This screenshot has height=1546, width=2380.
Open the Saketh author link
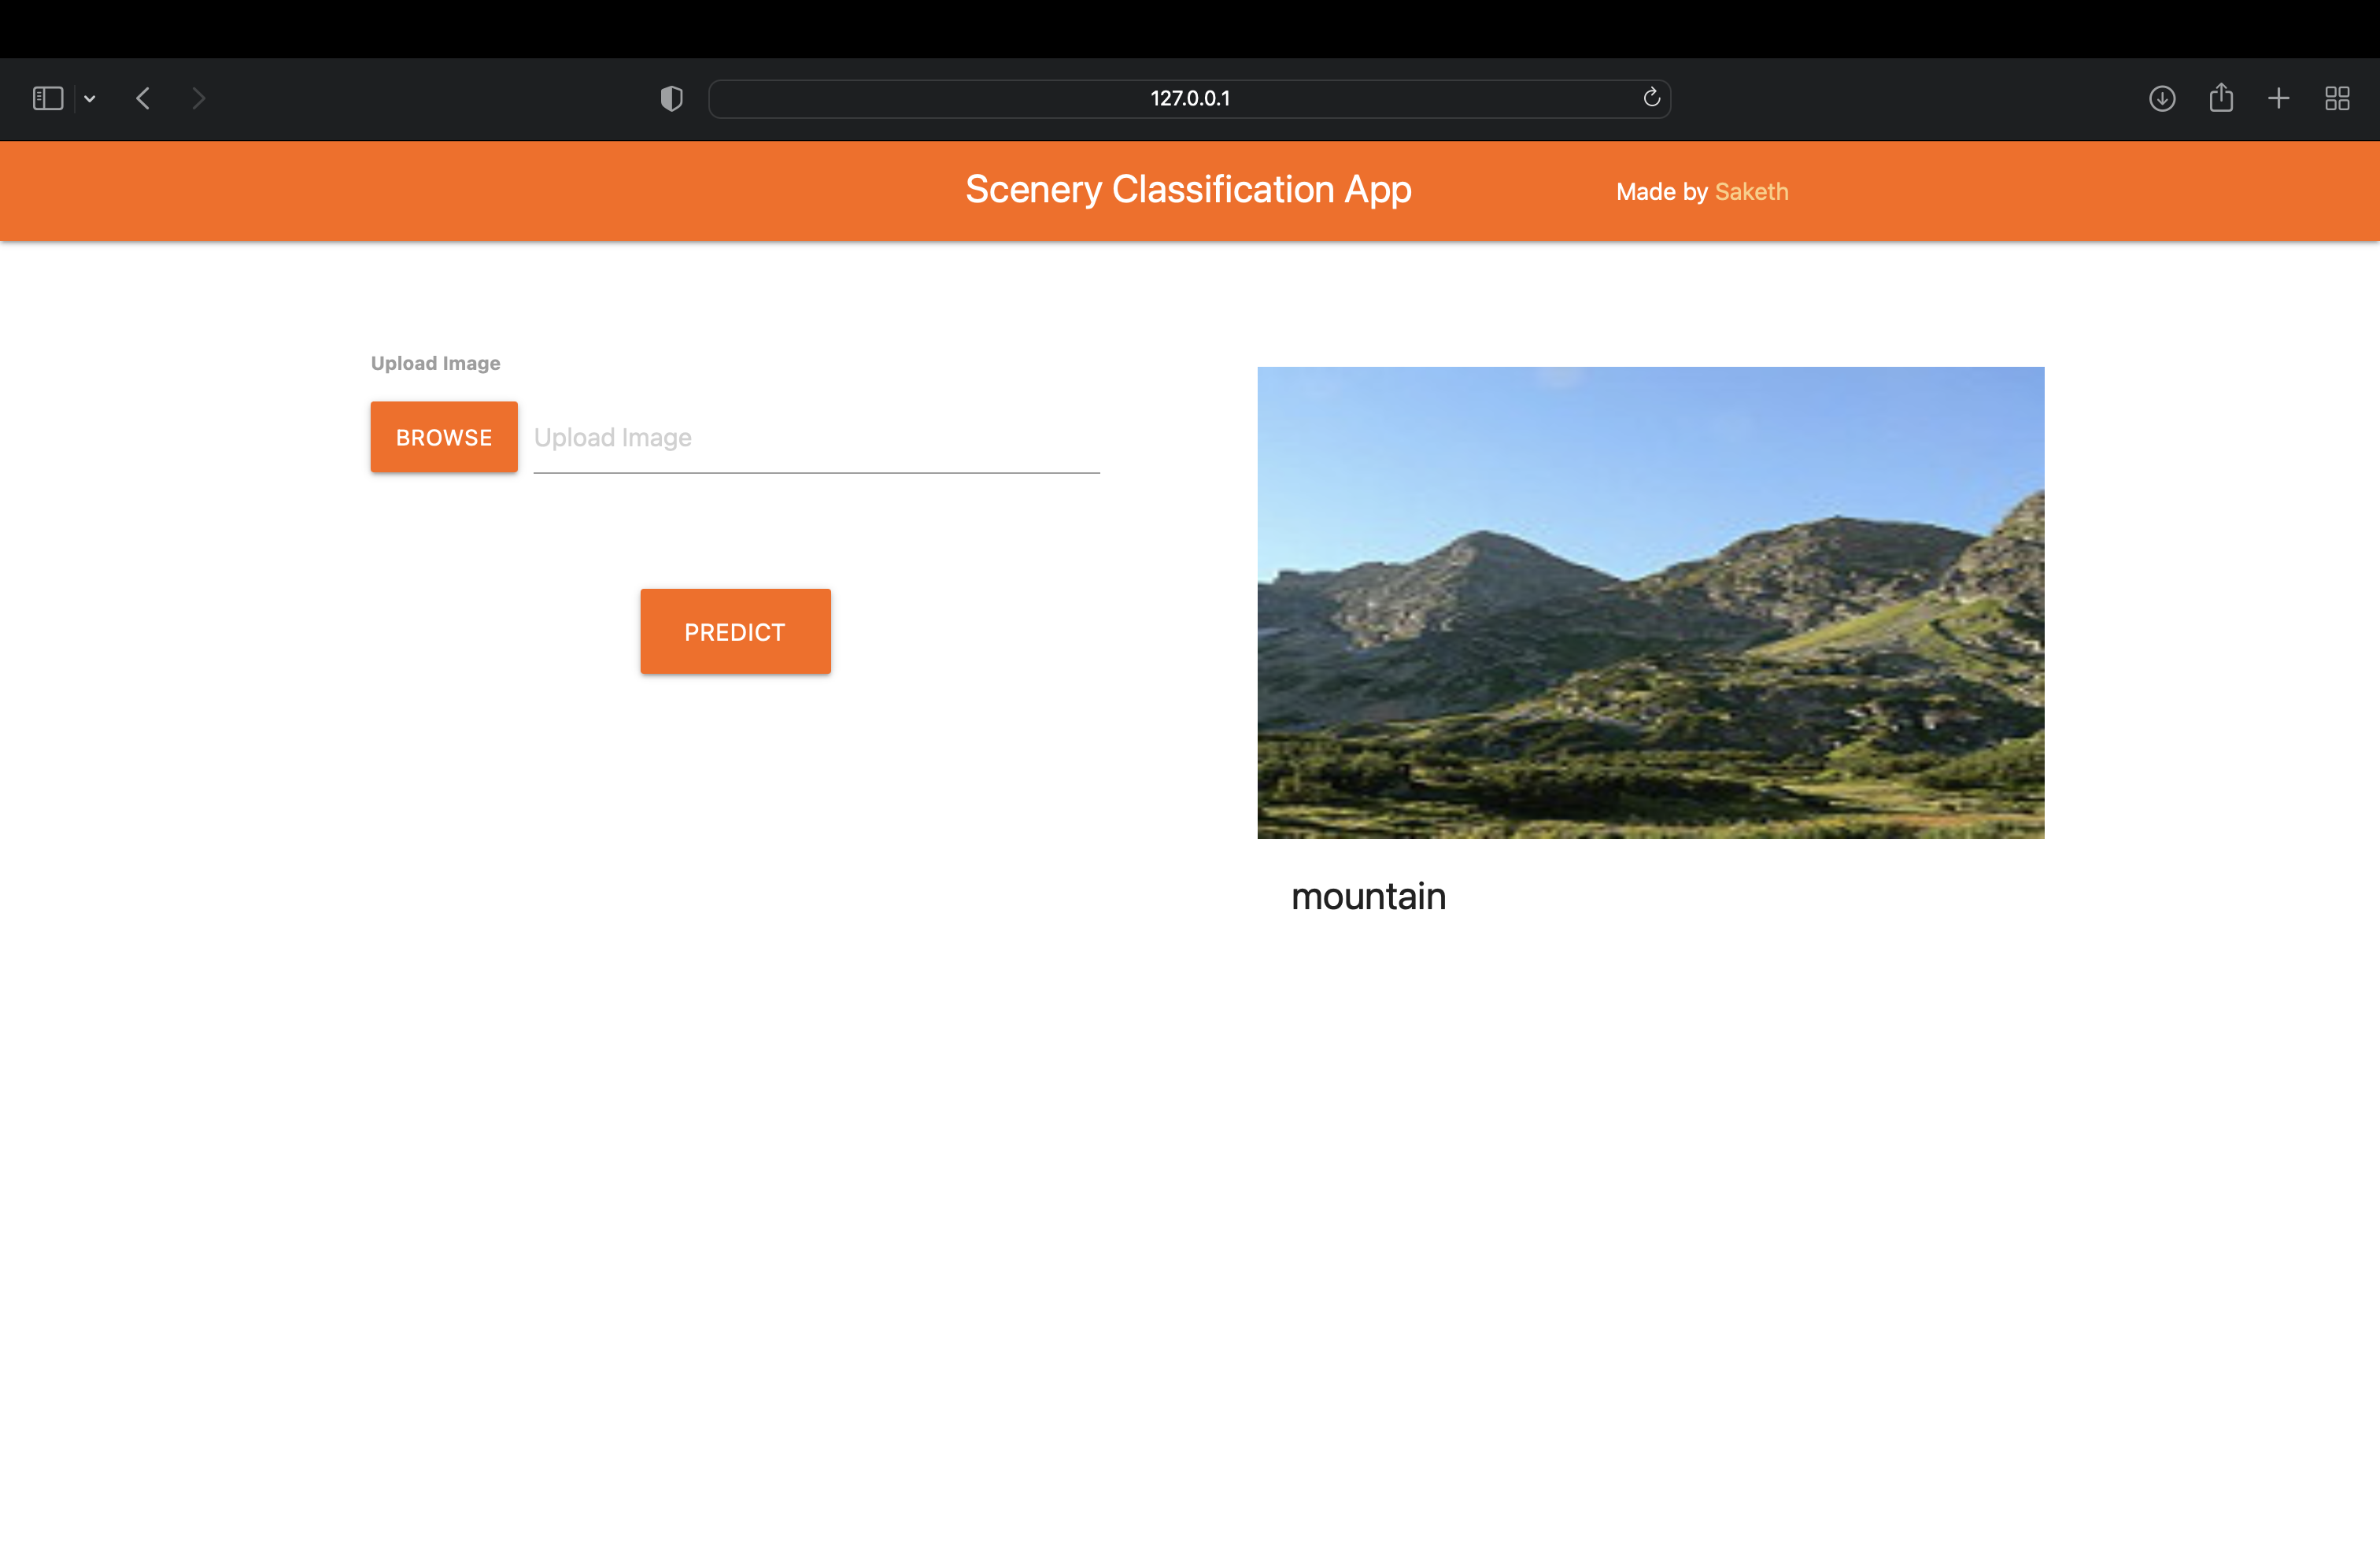pos(1751,191)
